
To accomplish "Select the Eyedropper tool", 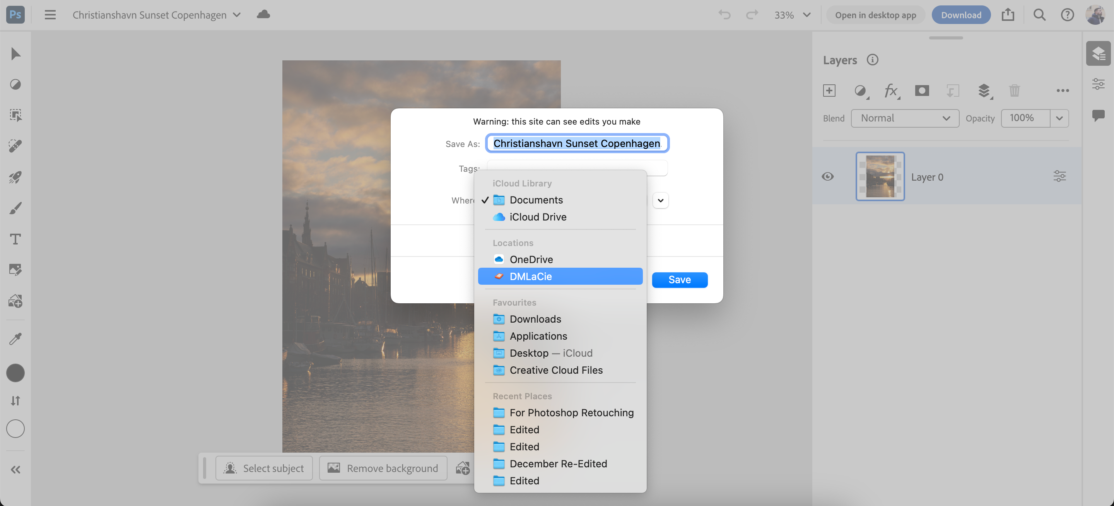I will point(15,338).
